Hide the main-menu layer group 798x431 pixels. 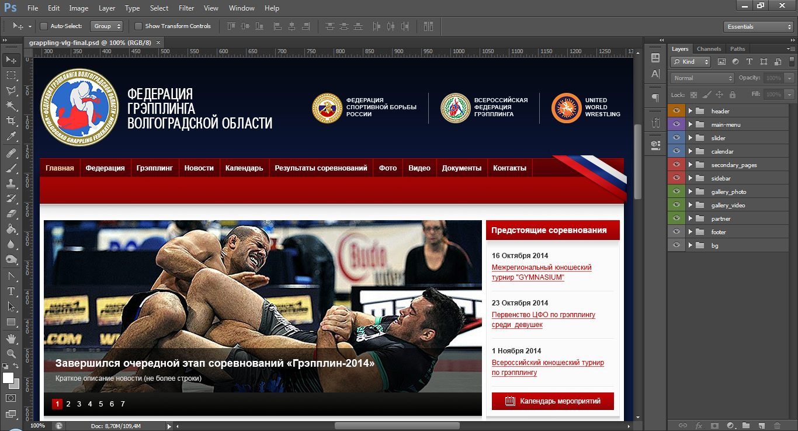[x=677, y=124]
